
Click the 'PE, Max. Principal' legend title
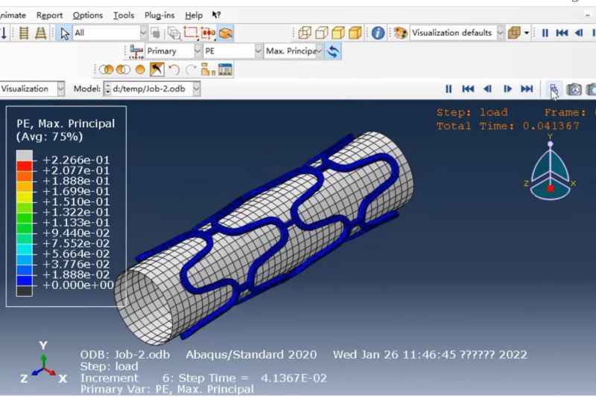66,123
